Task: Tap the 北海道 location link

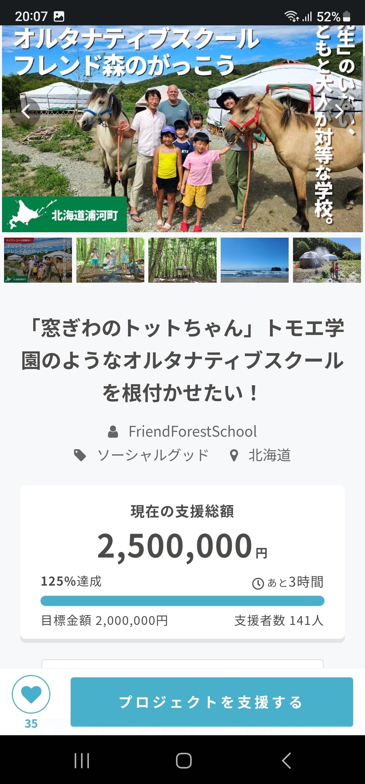Action: click(x=269, y=455)
